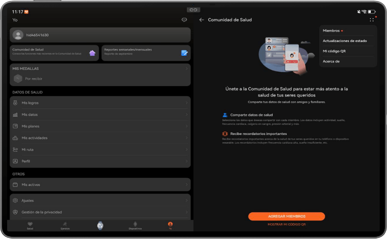This screenshot has height=239, width=387.
Task: Tap the four-dot more options icon
Action: [x=372, y=20]
